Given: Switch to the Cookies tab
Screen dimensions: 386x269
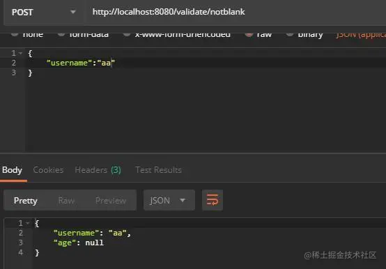Looking at the screenshot, I should tap(48, 170).
